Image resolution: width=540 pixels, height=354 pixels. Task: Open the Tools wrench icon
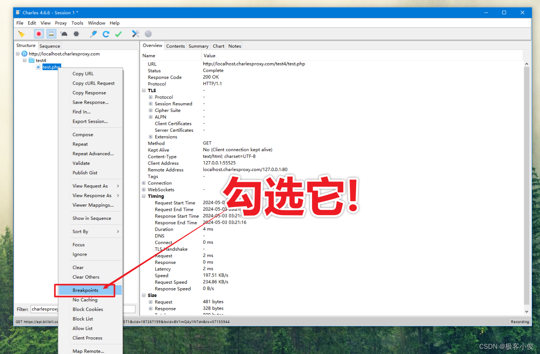[x=136, y=34]
